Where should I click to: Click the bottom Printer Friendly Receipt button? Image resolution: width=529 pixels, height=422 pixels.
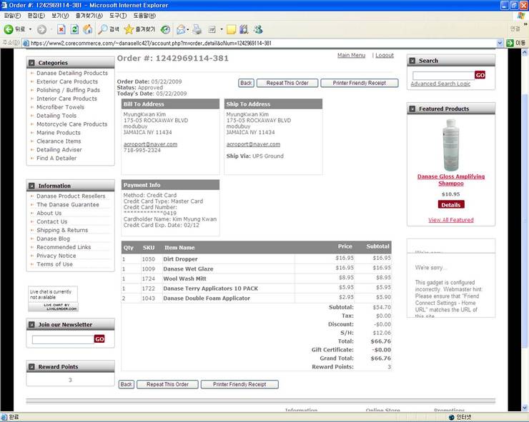tap(239, 384)
